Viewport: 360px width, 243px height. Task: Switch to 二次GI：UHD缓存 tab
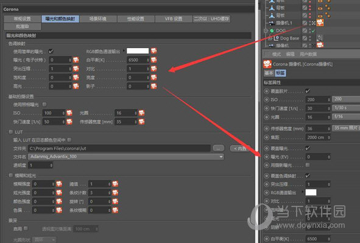[x=211, y=19]
